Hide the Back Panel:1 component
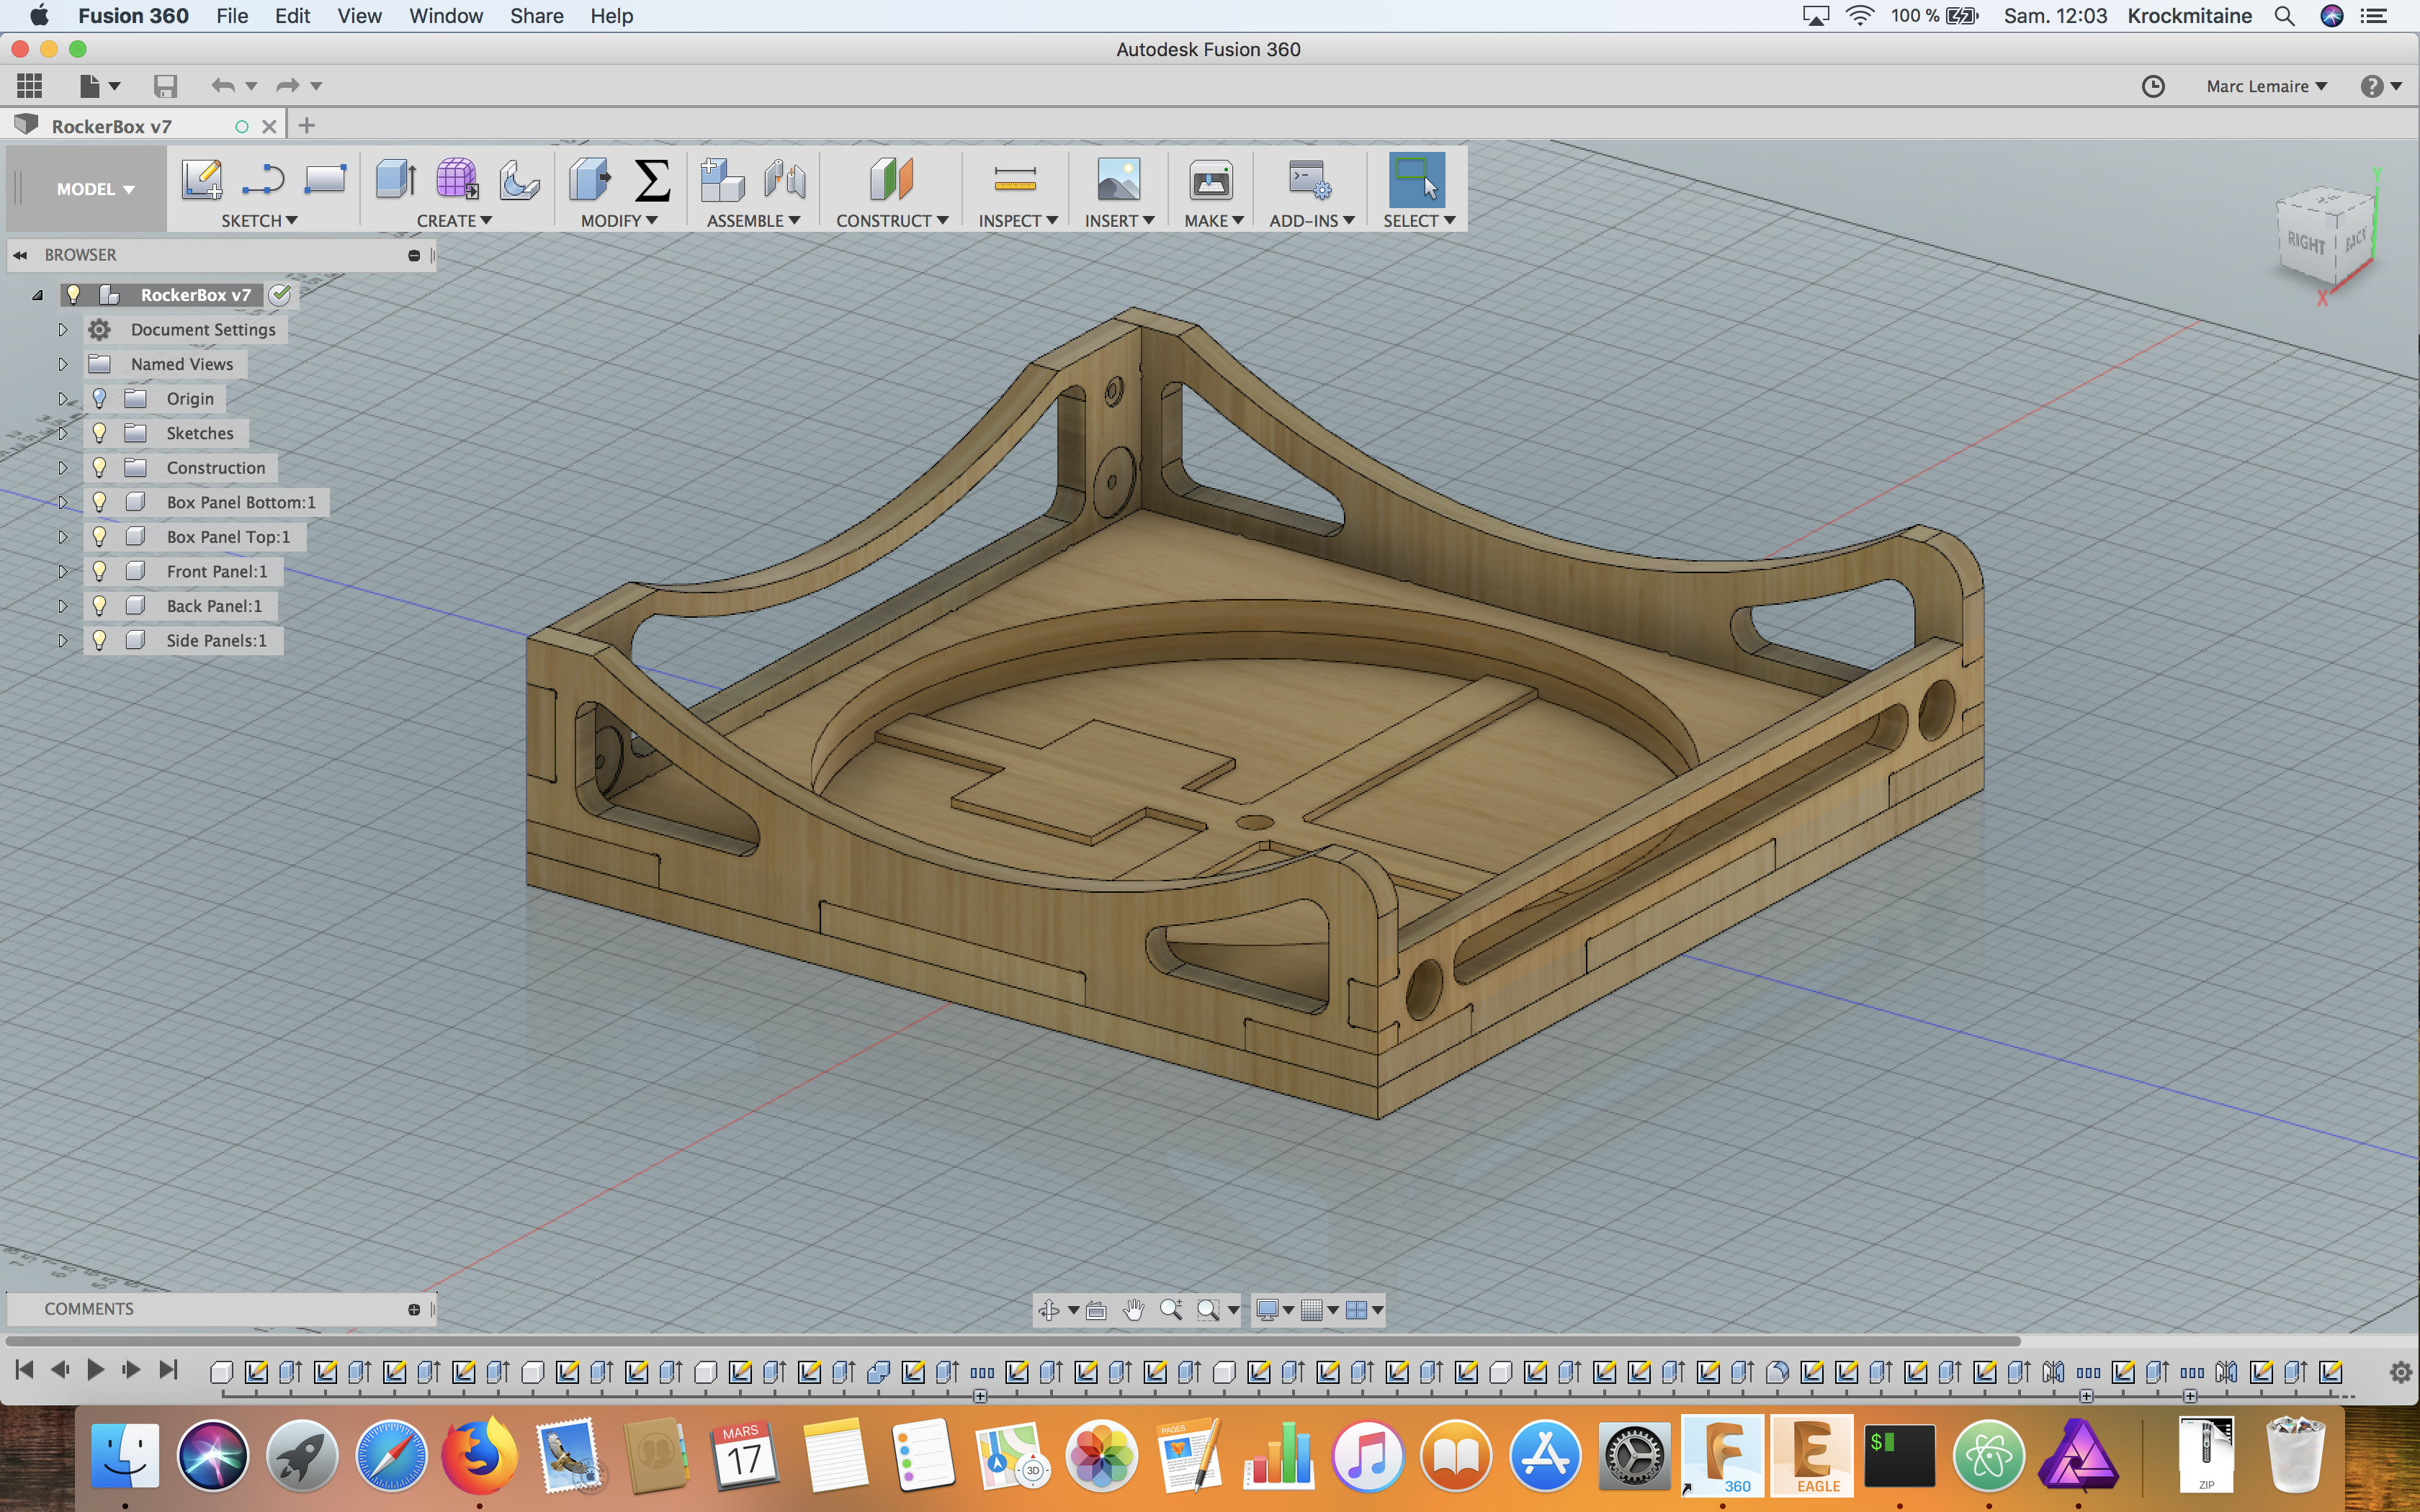This screenshot has width=2420, height=1512. click(x=99, y=606)
